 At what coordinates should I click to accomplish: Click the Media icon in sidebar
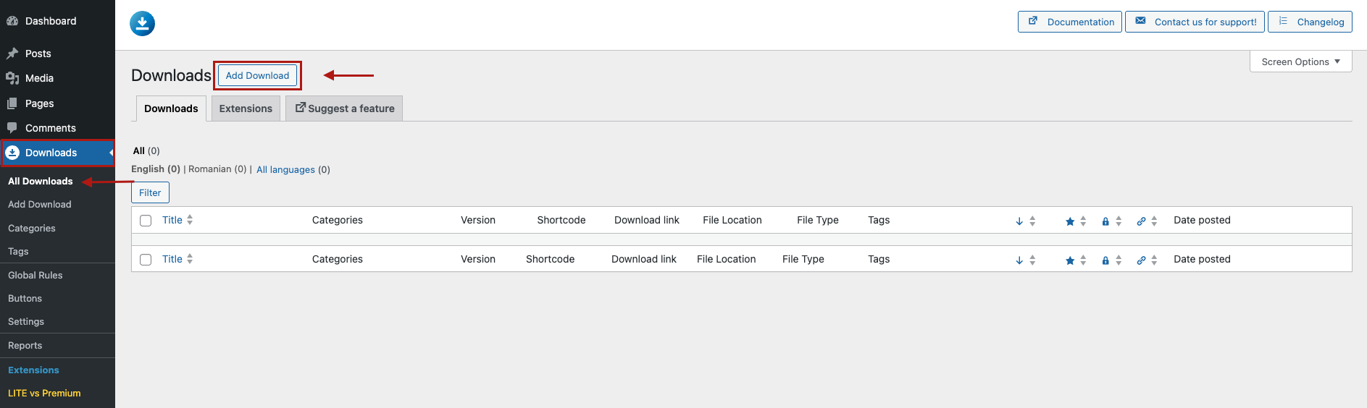pyautogui.click(x=12, y=78)
